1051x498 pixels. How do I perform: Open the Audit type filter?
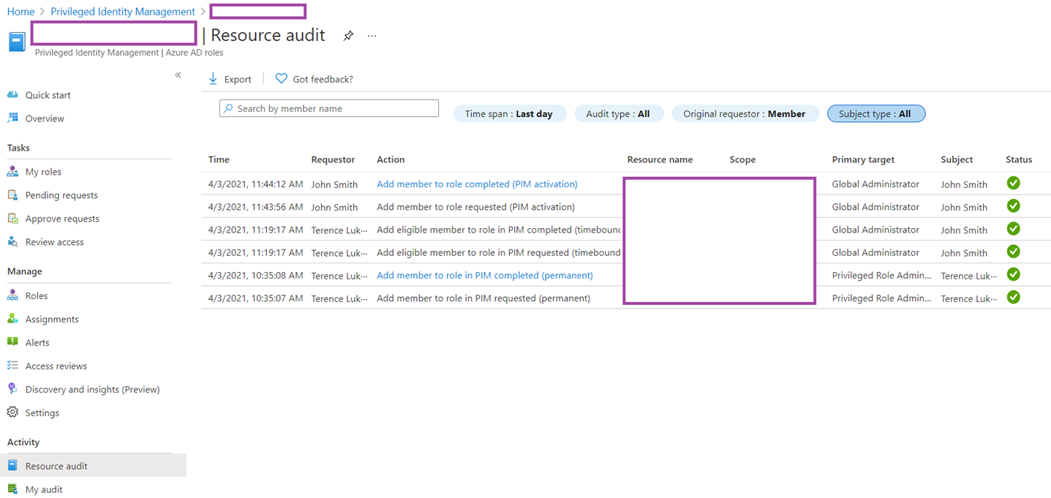click(x=619, y=113)
